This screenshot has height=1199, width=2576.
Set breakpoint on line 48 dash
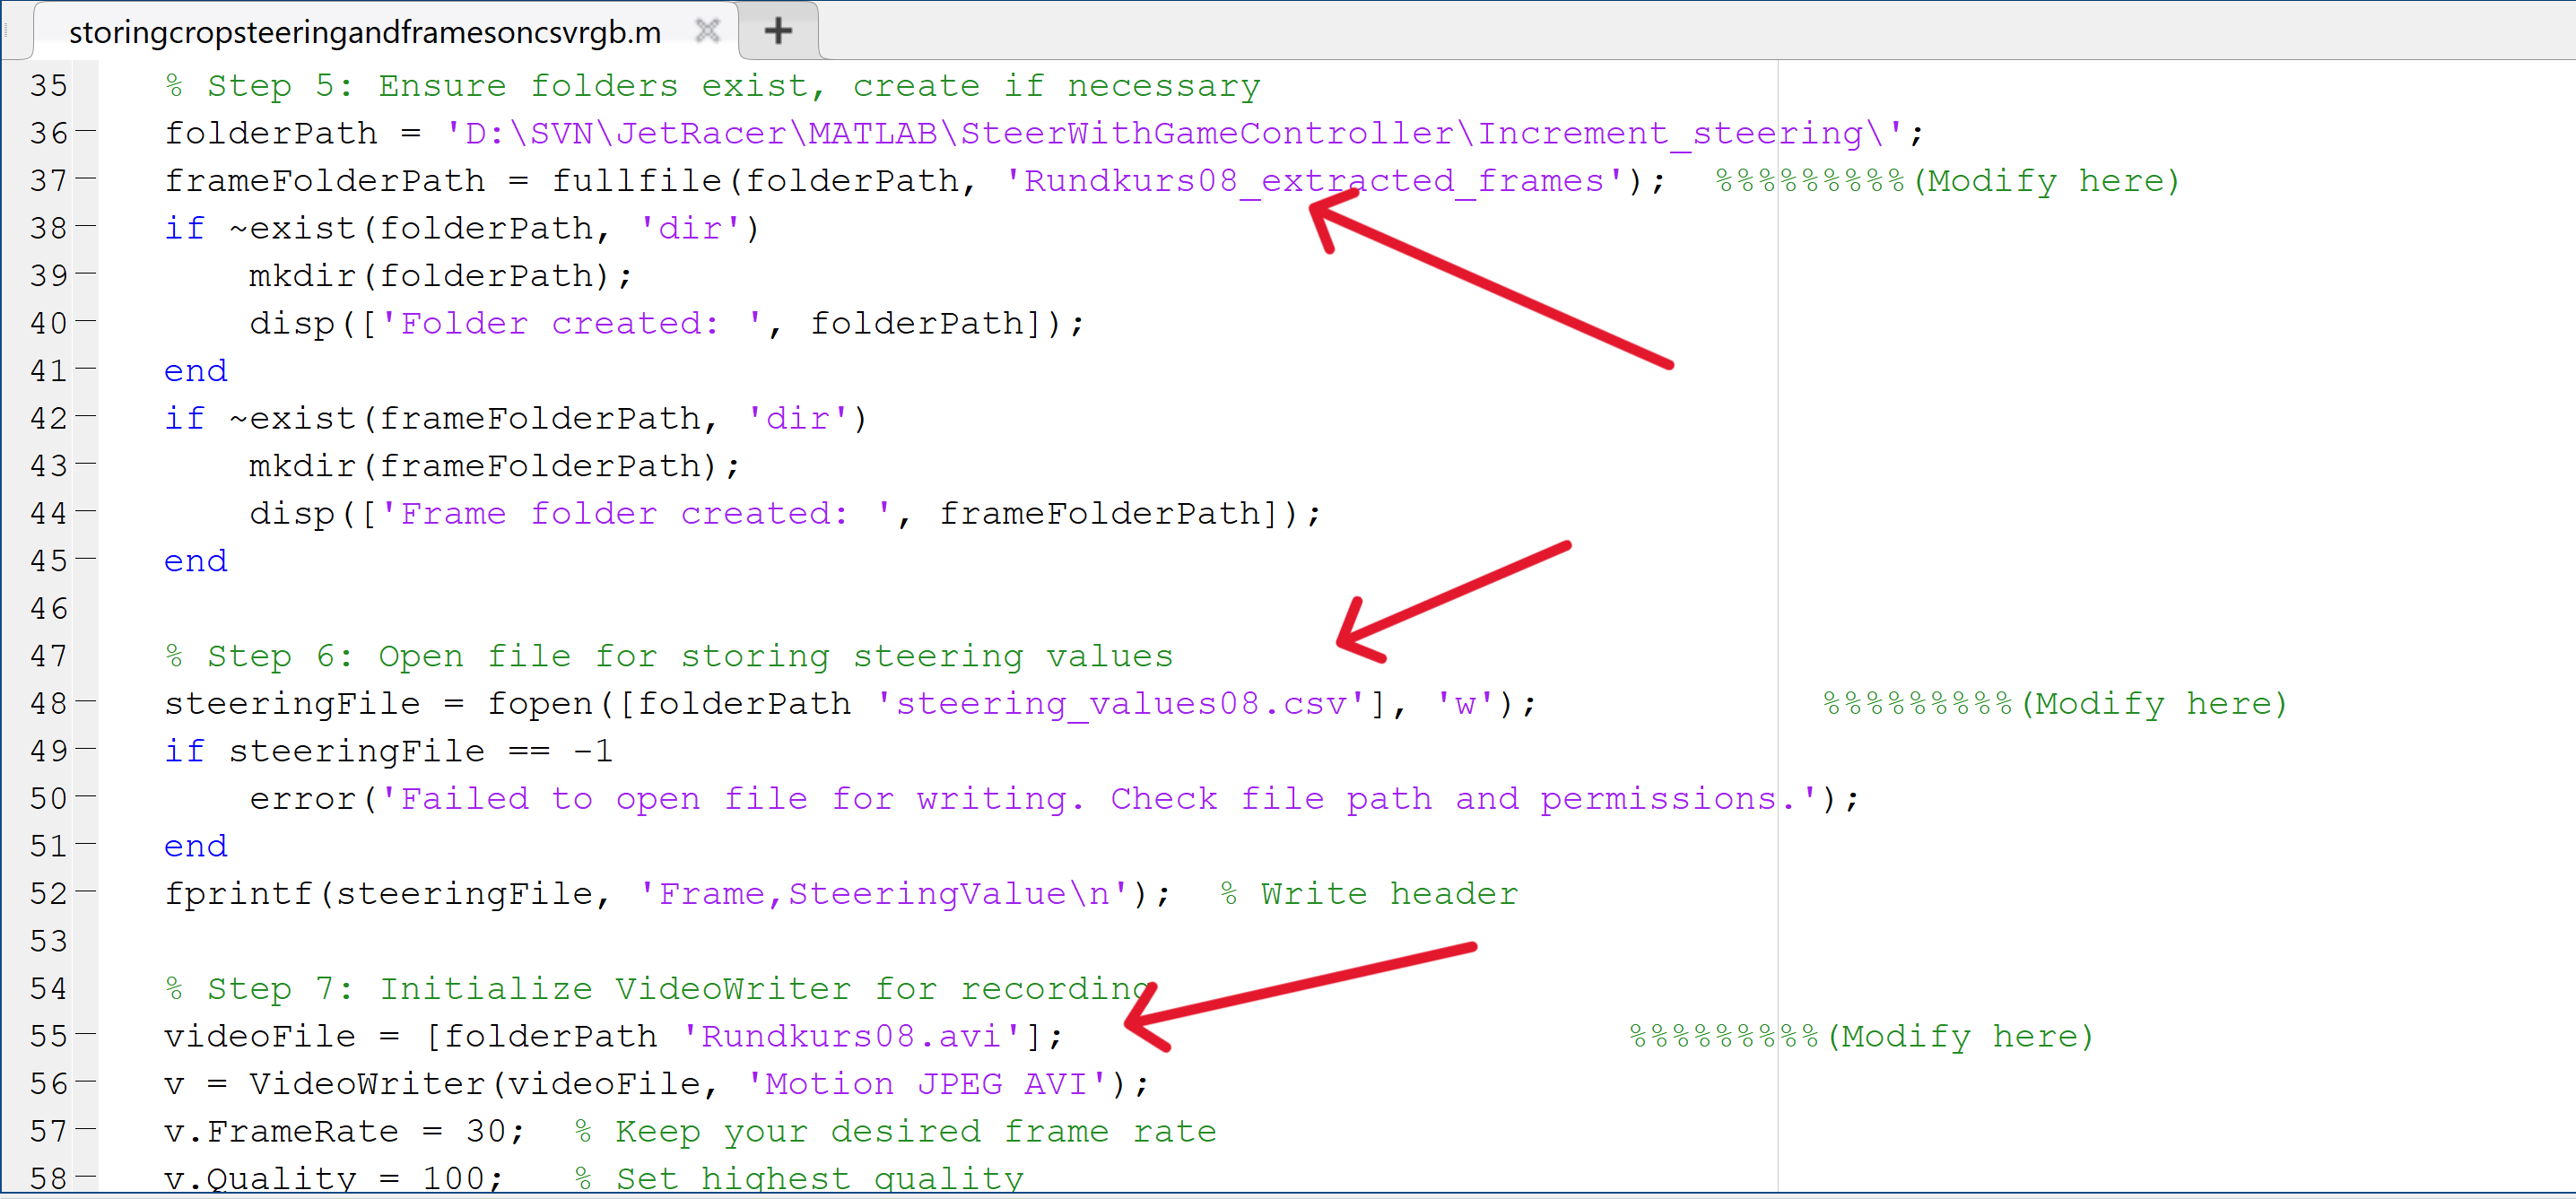click(86, 703)
